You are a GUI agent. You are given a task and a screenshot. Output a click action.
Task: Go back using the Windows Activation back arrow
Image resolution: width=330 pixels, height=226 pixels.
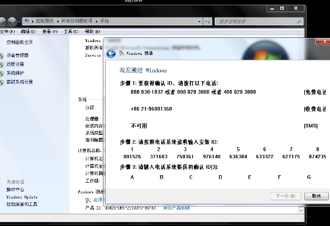pos(111,54)
